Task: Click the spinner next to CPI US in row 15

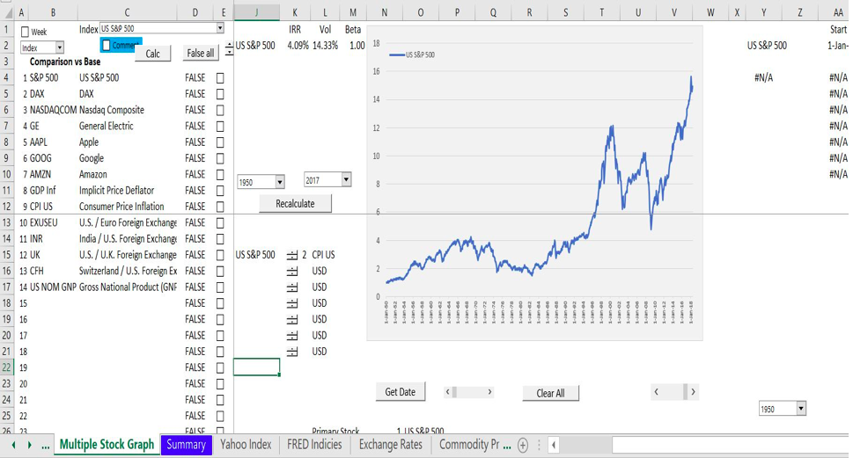Action: coord(292,255)
